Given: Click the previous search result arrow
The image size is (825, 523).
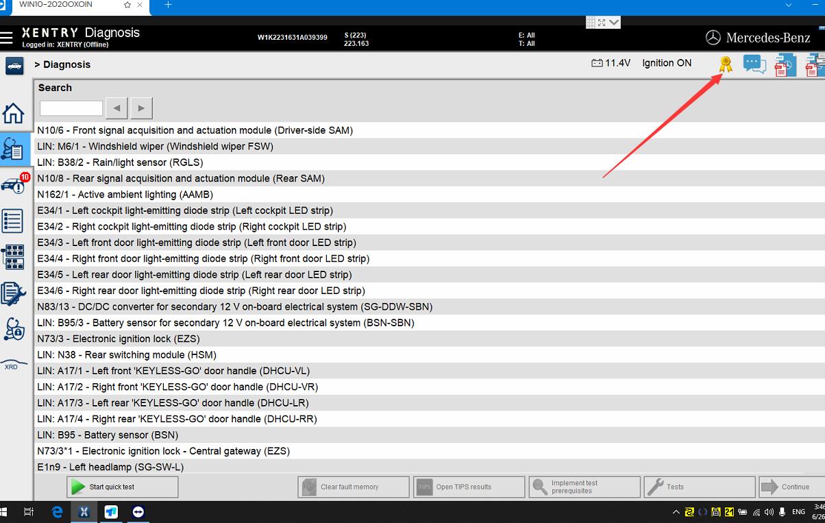Looking at the screenshot, I should [x=117, y=108].
